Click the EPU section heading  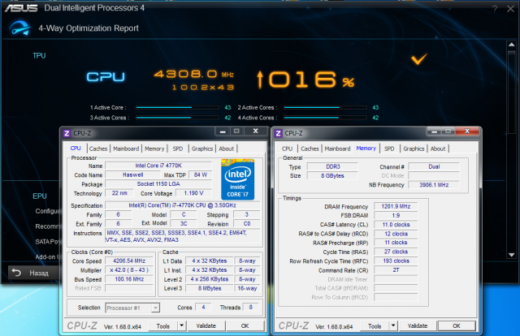pos(40,196)
